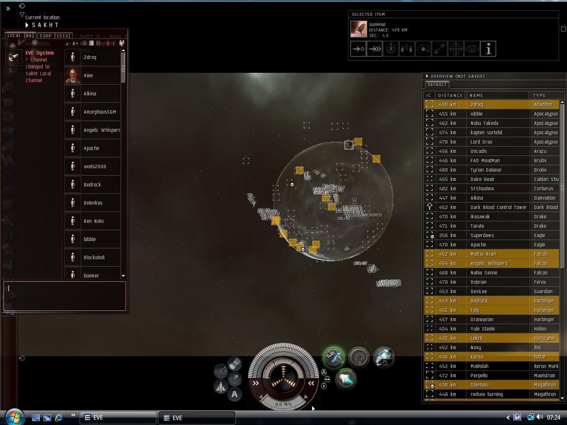
Task: Click the left double-chevron on the HUD
Action: pyautogui.click(x=255, y=383)
